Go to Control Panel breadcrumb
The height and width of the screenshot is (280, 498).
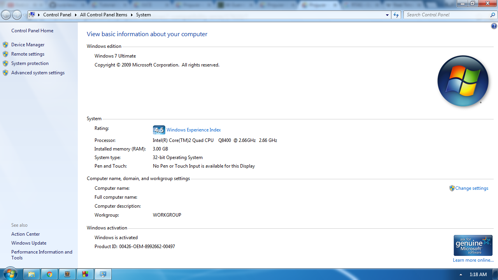pos(57,15)
